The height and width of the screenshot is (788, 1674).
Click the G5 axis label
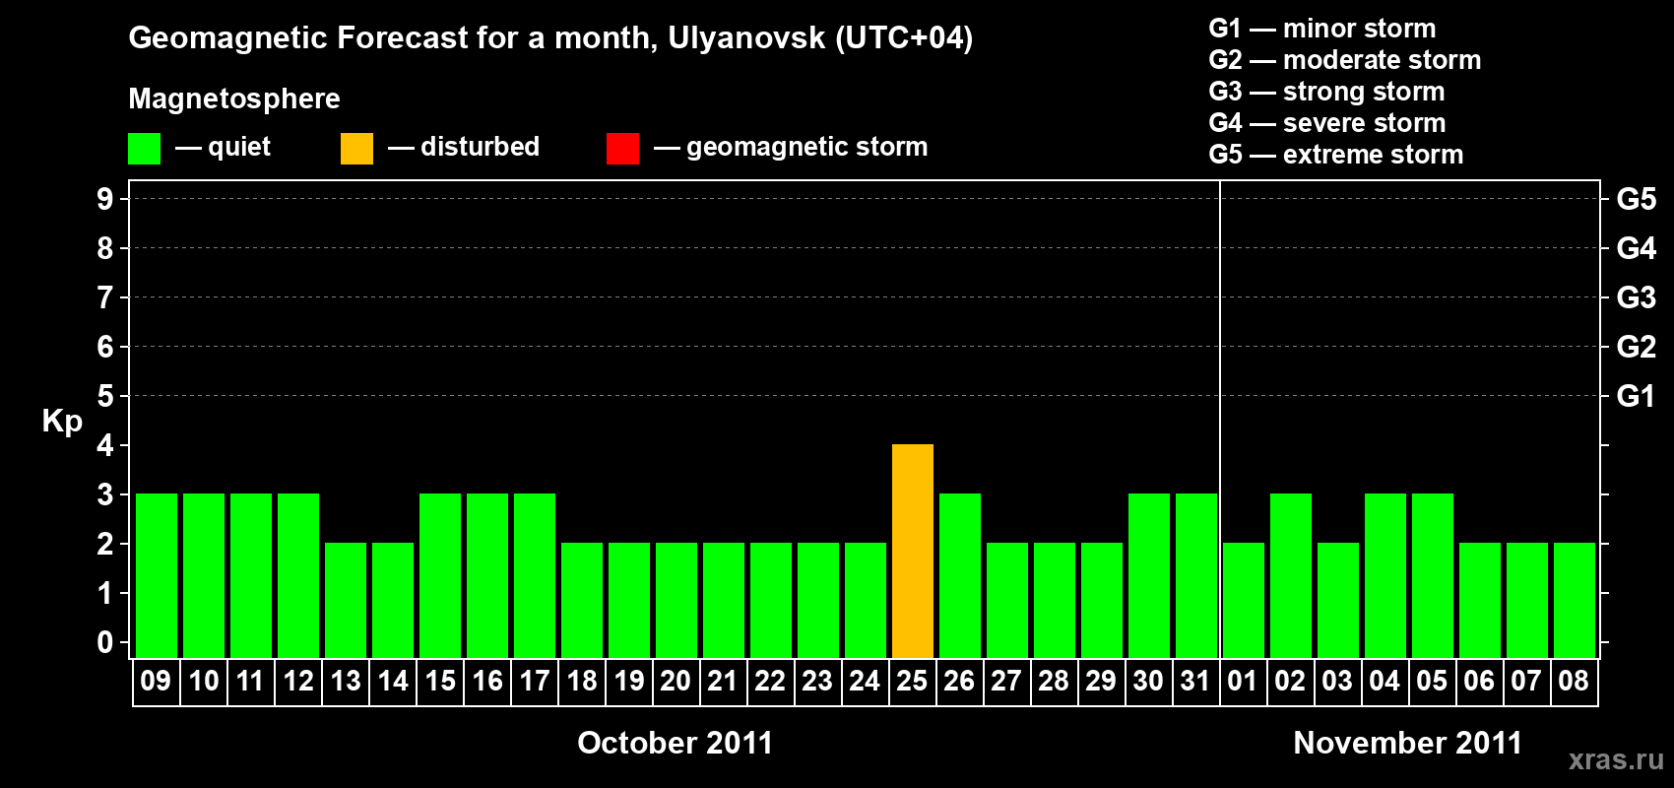pyautogui.click(x=1637, y=199)
